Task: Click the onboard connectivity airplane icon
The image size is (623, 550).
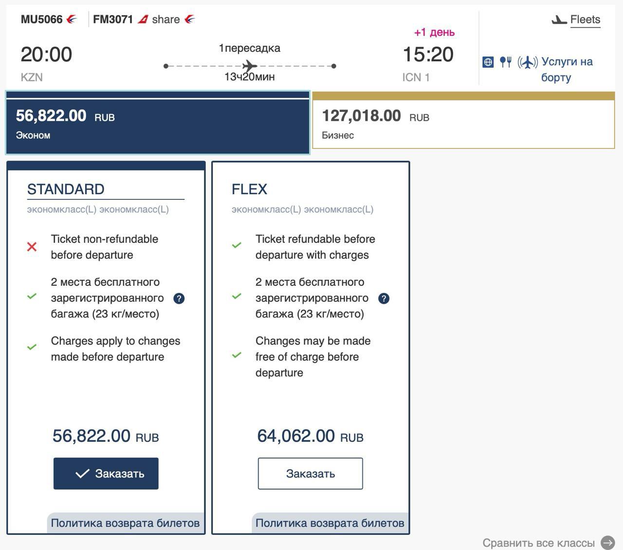Action: click(528, 62)
